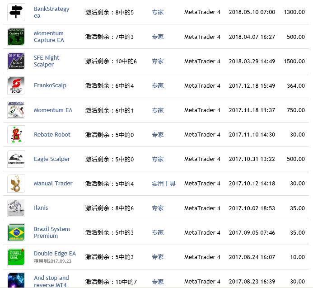Viewport: 313px width, 288px height.
Task: Open the Ilanis product thumbnail icon
Action: tap(16, 208)
